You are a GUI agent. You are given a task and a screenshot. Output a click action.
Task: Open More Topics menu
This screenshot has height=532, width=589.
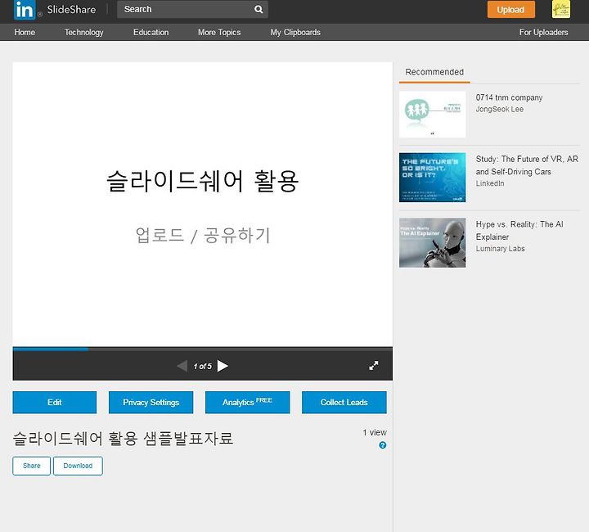219,32
